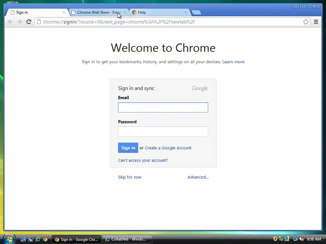Bookmark this page with the star icon
This screenshot has height=244, width=326.
coord(306,22)
